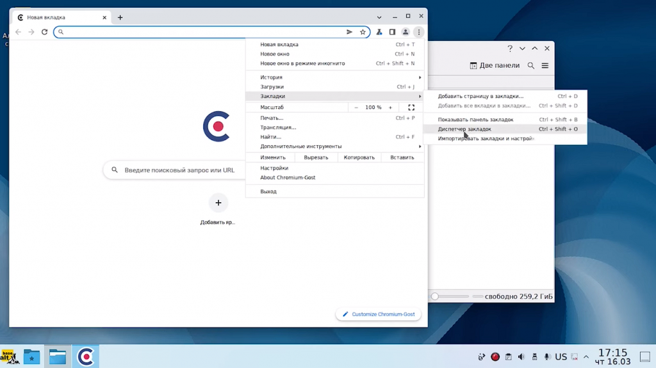The image size is (656, 368).
Task: Select Новое окно menu entry
Action: click(334, 54)
